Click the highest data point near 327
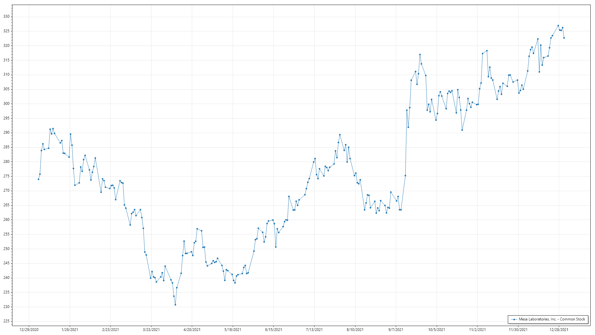The height and width of the screenshot is (335, 595). pos(558,26)
